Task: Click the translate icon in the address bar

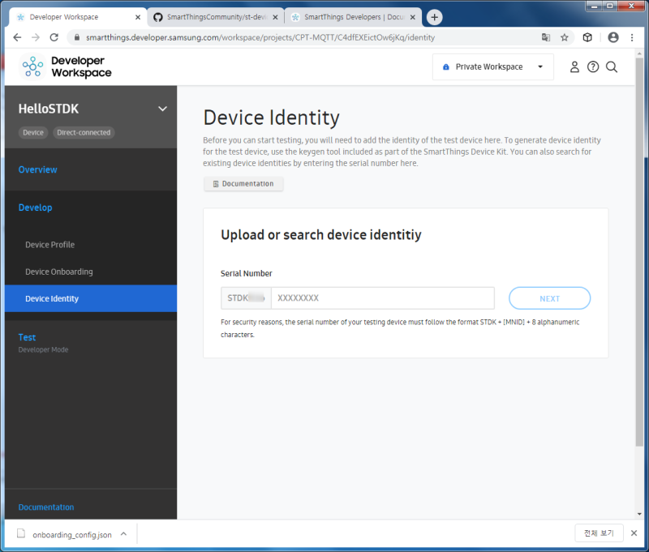Action: point(546,37)
